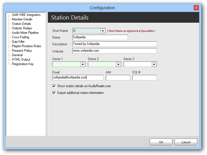Open the Genre 3 dropdown arrow
This screenshot has height=155, width=207.
point(154,65)
